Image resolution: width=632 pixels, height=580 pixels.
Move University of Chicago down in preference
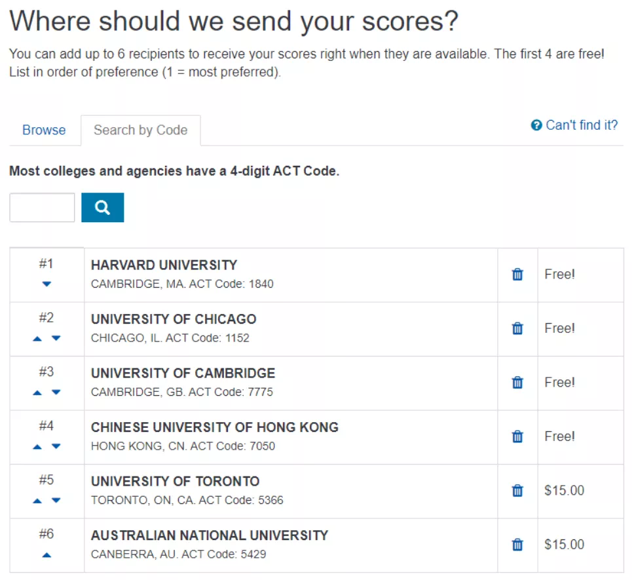(x=56, y=338)
